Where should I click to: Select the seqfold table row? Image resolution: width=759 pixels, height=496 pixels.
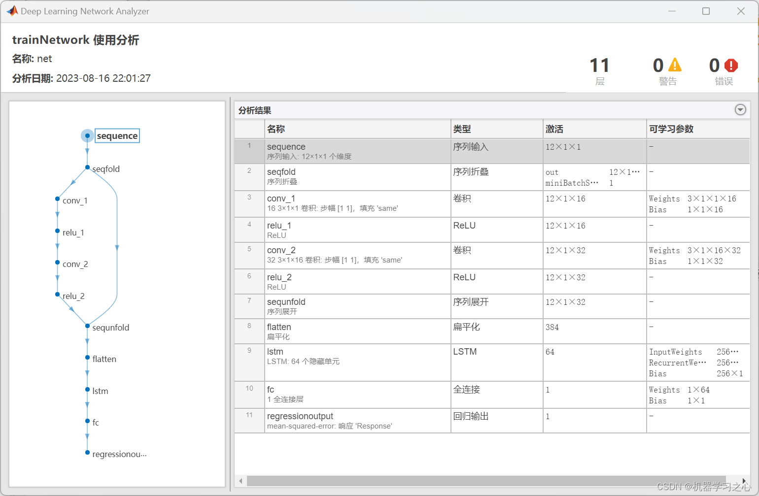tap(492, 177)
